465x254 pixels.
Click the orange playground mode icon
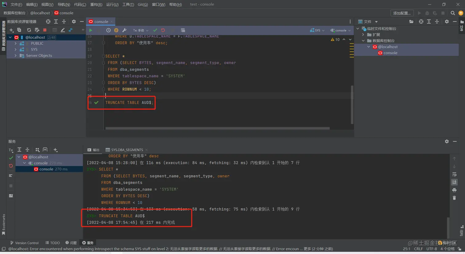coord(116,30)
